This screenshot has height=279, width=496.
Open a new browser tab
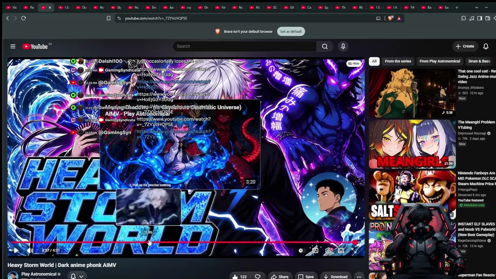click(x=457, y=7)
